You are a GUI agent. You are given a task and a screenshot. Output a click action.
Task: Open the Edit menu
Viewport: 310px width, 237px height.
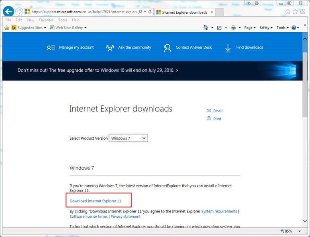pos(19,20)
